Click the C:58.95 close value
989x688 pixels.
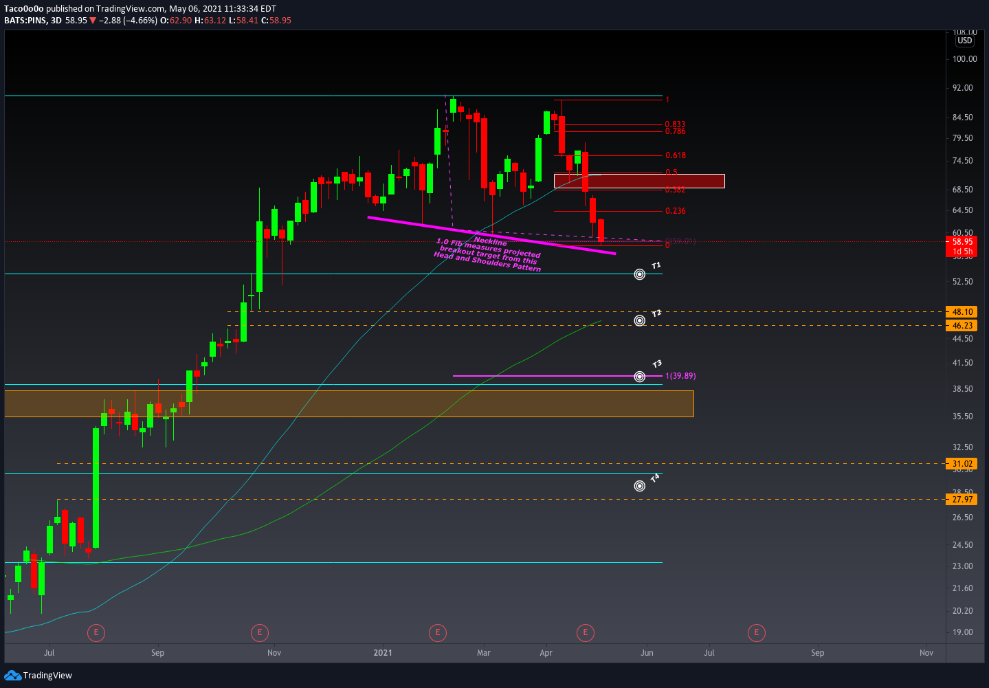point(276,21)
